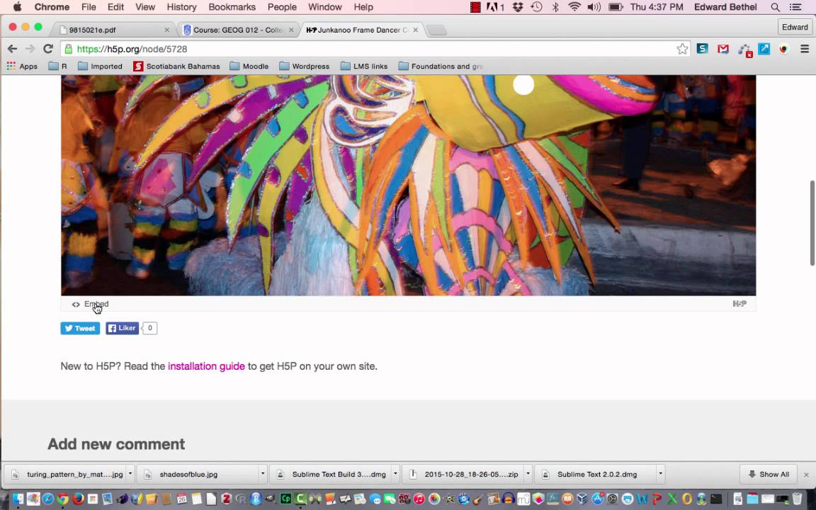The height and width of the screenshot is (510, 816).
Task: Open the blue S extension icon
Action: tap(702, 49)
